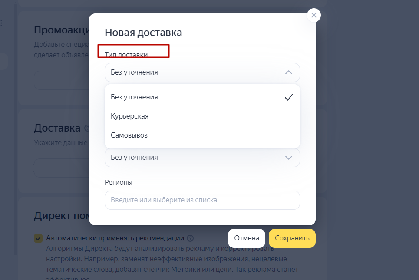
Task: Cancel the dialog with Отмена
Action: (x=246, y=238)
